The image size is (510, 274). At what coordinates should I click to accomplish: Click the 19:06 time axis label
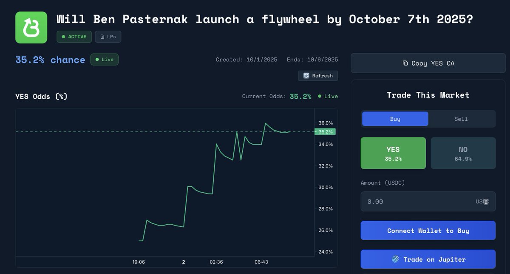point(139,262)
